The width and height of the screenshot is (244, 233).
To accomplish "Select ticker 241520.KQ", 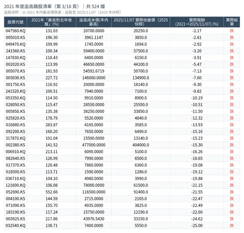I will (15, 91).
